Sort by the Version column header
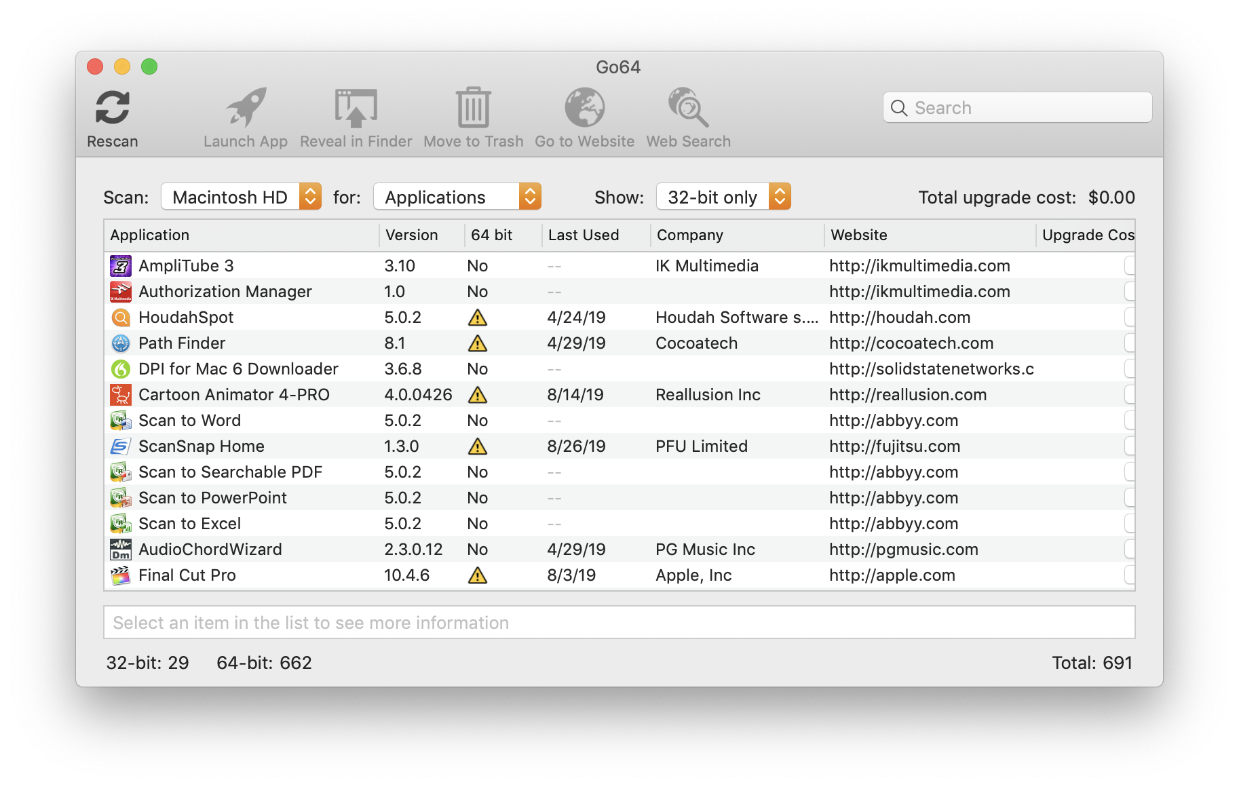This screenshot has height=787, width=1239. click(421, 235)
